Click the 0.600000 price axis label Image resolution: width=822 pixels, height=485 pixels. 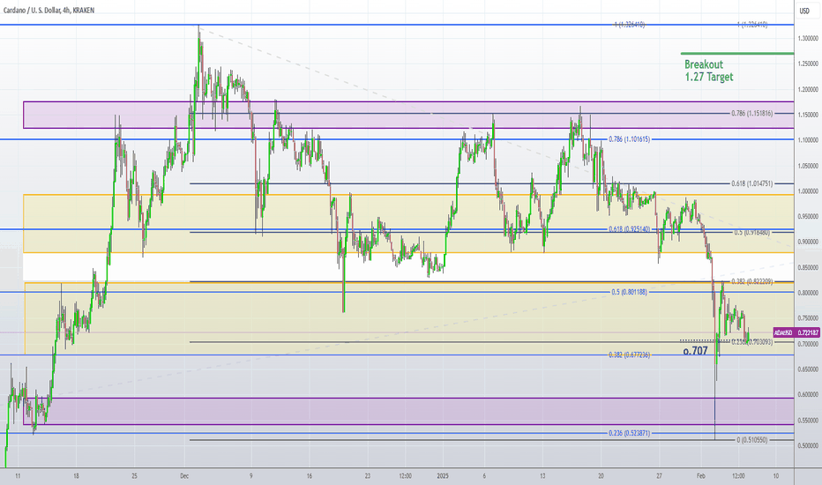click(808, 395)
